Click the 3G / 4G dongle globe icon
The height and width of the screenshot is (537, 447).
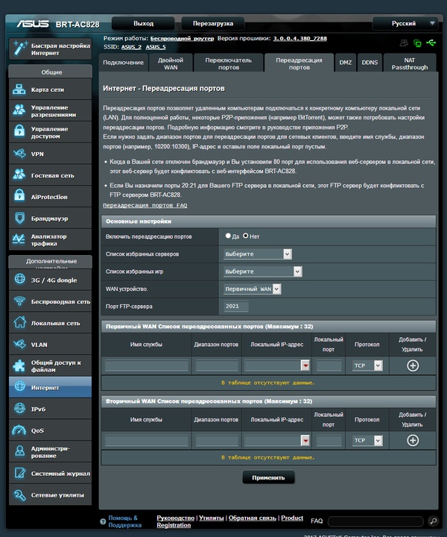pyautogui.click(x=20, y=279)
